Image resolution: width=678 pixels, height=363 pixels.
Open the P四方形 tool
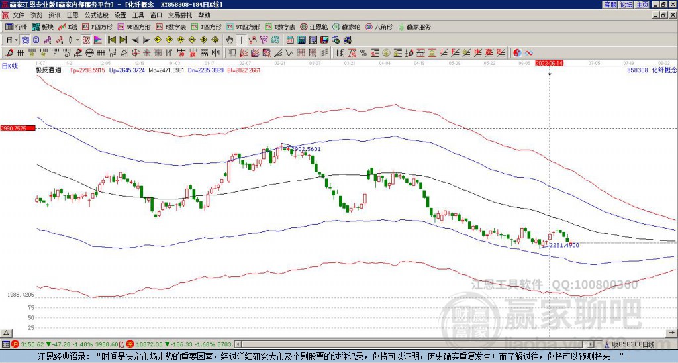pyautogui.click(x=98, y=26)
